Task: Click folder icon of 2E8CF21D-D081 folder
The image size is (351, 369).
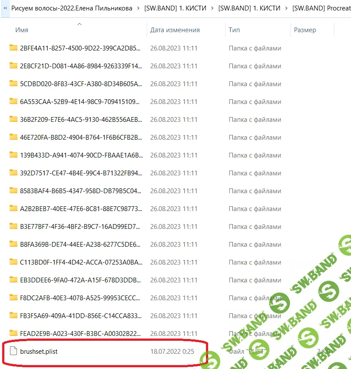Action: point(13,66)
